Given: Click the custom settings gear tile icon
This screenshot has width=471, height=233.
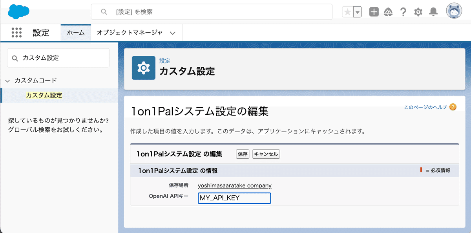Looking at the screenshot, I should click(143, 68).
